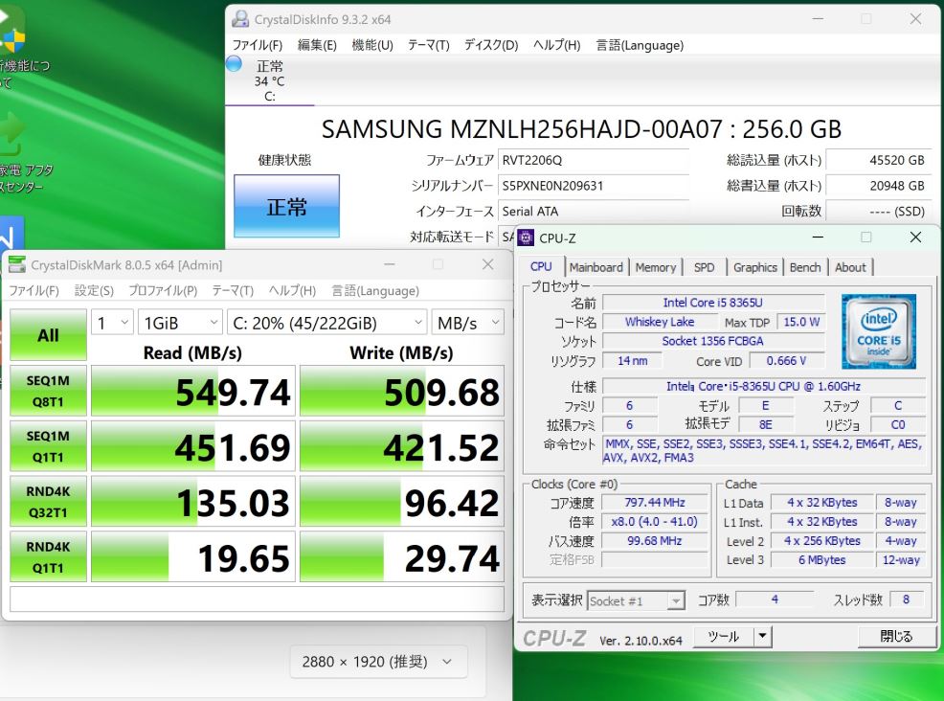Switch to the Graphics tab in CPU-Z
This screenshot has width=944, height=701.
click(x=755, y=267)
